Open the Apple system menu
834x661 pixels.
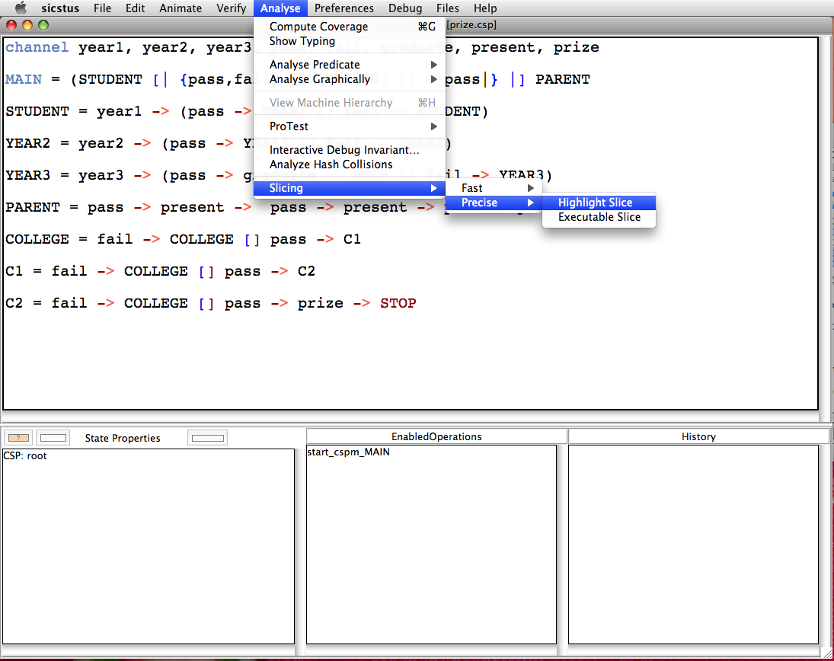coord(21,8)
